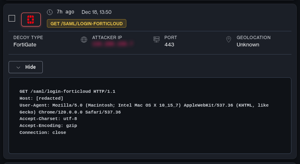The image size is (300, 164).
Task: Click the server icon beside Port
Action: [x=157, y=39]
